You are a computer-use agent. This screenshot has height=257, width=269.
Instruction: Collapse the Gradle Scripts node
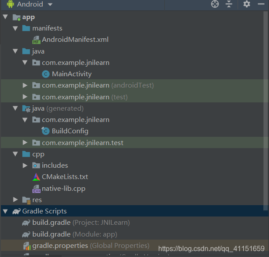pyautogui.click(x=5, y=211)
